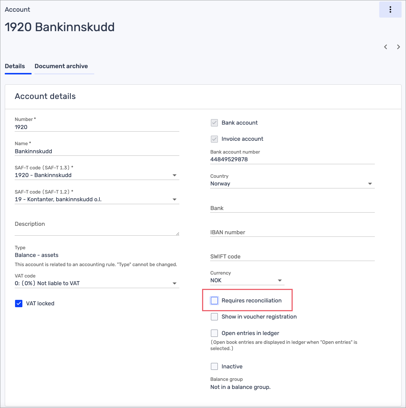
Task: Go to previous account with left chevron
Action: pyautogui.click(x=385, y=47)
